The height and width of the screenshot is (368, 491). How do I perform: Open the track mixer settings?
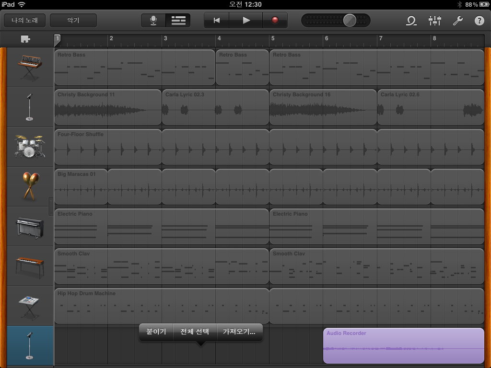[434, 21]
